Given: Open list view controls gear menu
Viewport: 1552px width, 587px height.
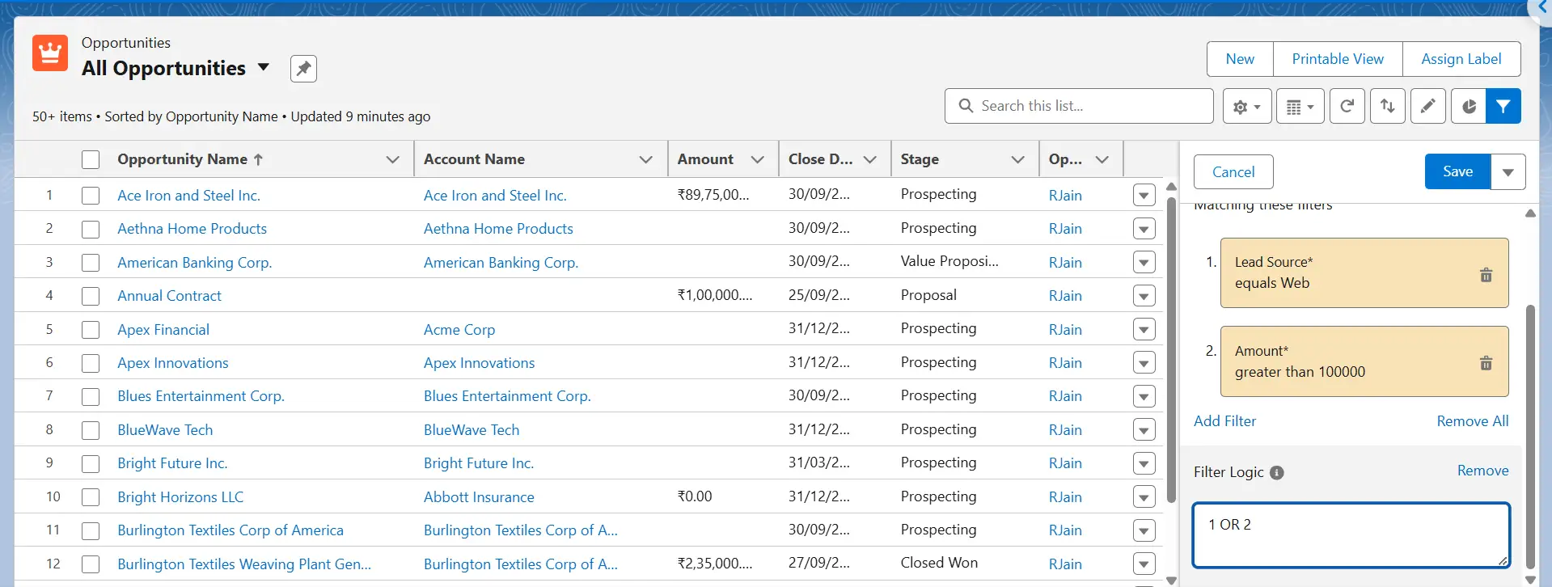Looking at the screenshot, I should click(1247, 106).
